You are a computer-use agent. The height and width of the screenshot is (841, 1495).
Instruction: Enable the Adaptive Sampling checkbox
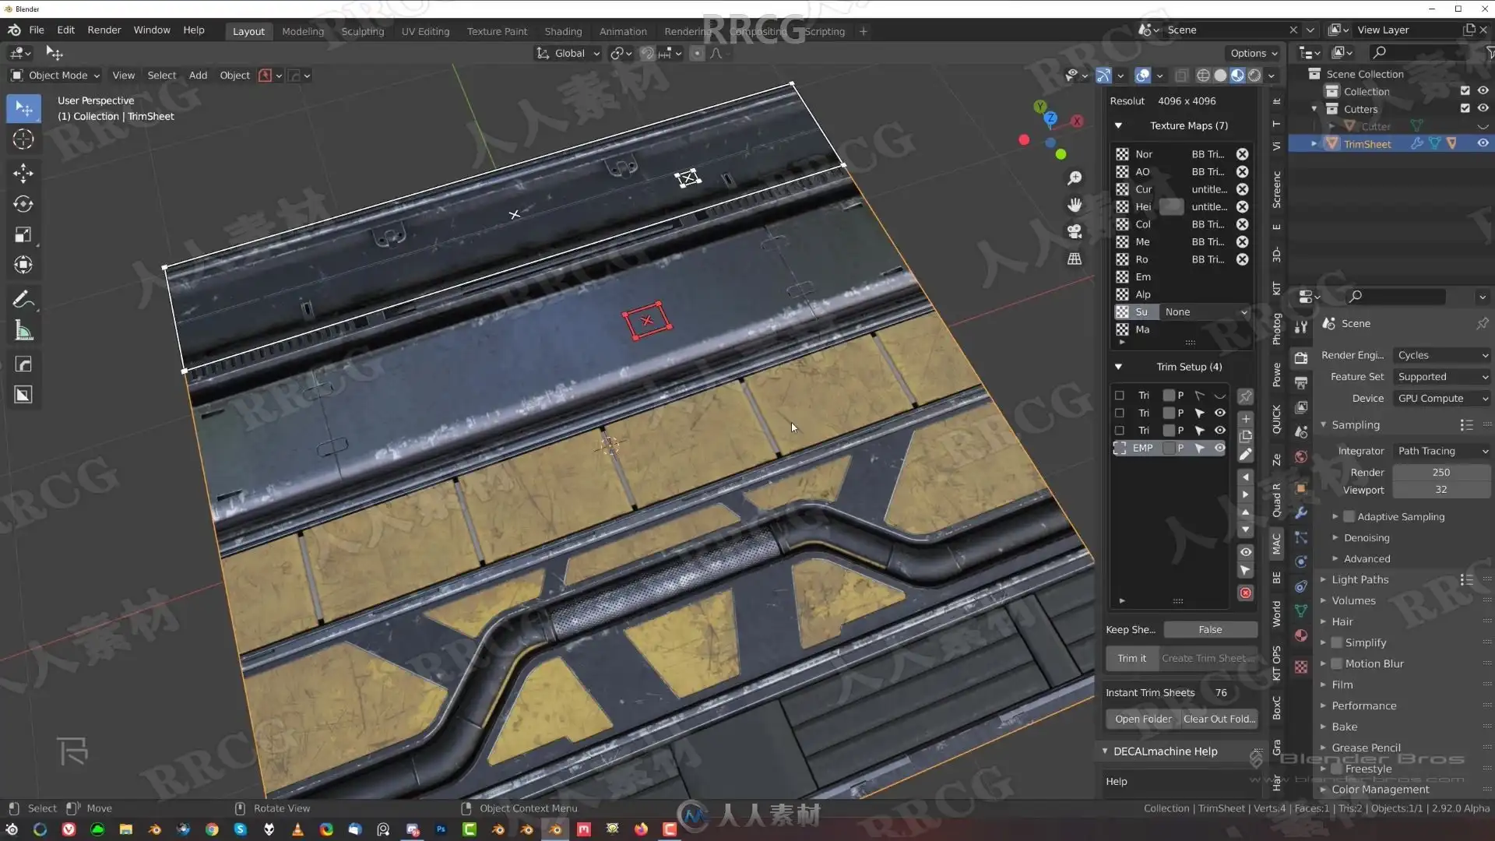[x=1349, y=516]
